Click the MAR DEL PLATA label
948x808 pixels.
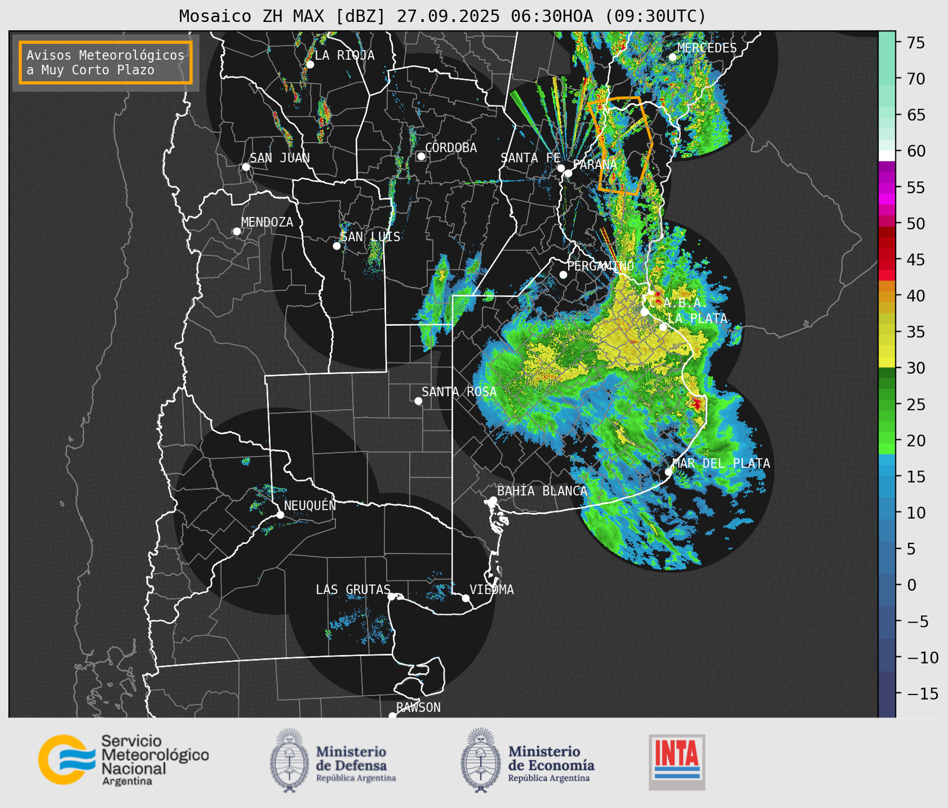point(722,464)
